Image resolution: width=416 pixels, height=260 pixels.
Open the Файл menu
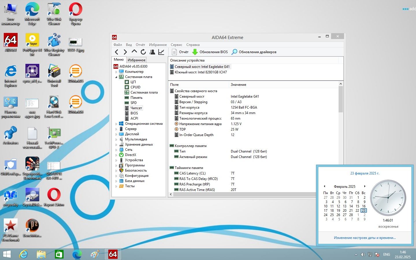(x=118, y=45)
